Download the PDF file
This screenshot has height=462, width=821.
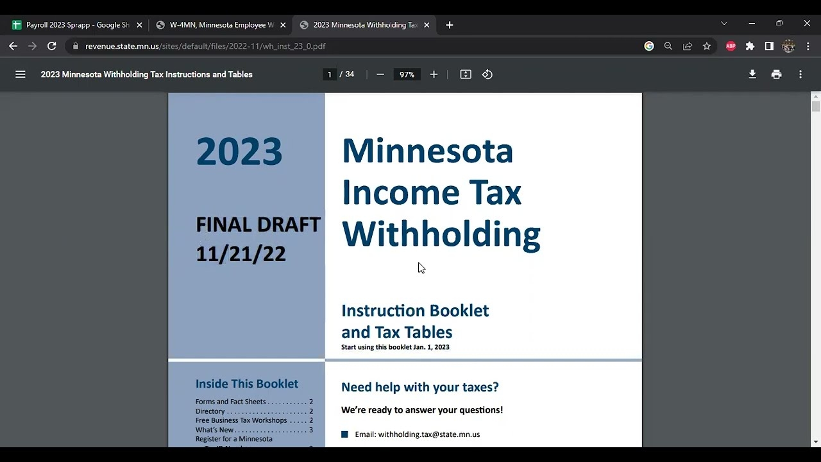tap(752, 74)
